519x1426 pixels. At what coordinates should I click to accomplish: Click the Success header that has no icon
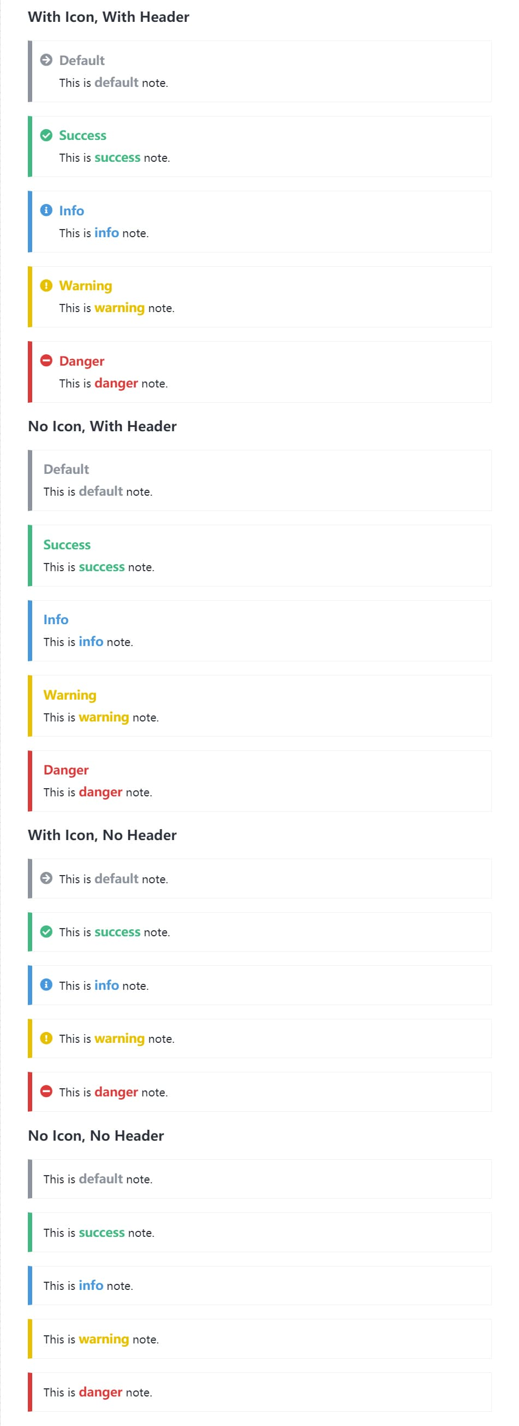[67, 545]
